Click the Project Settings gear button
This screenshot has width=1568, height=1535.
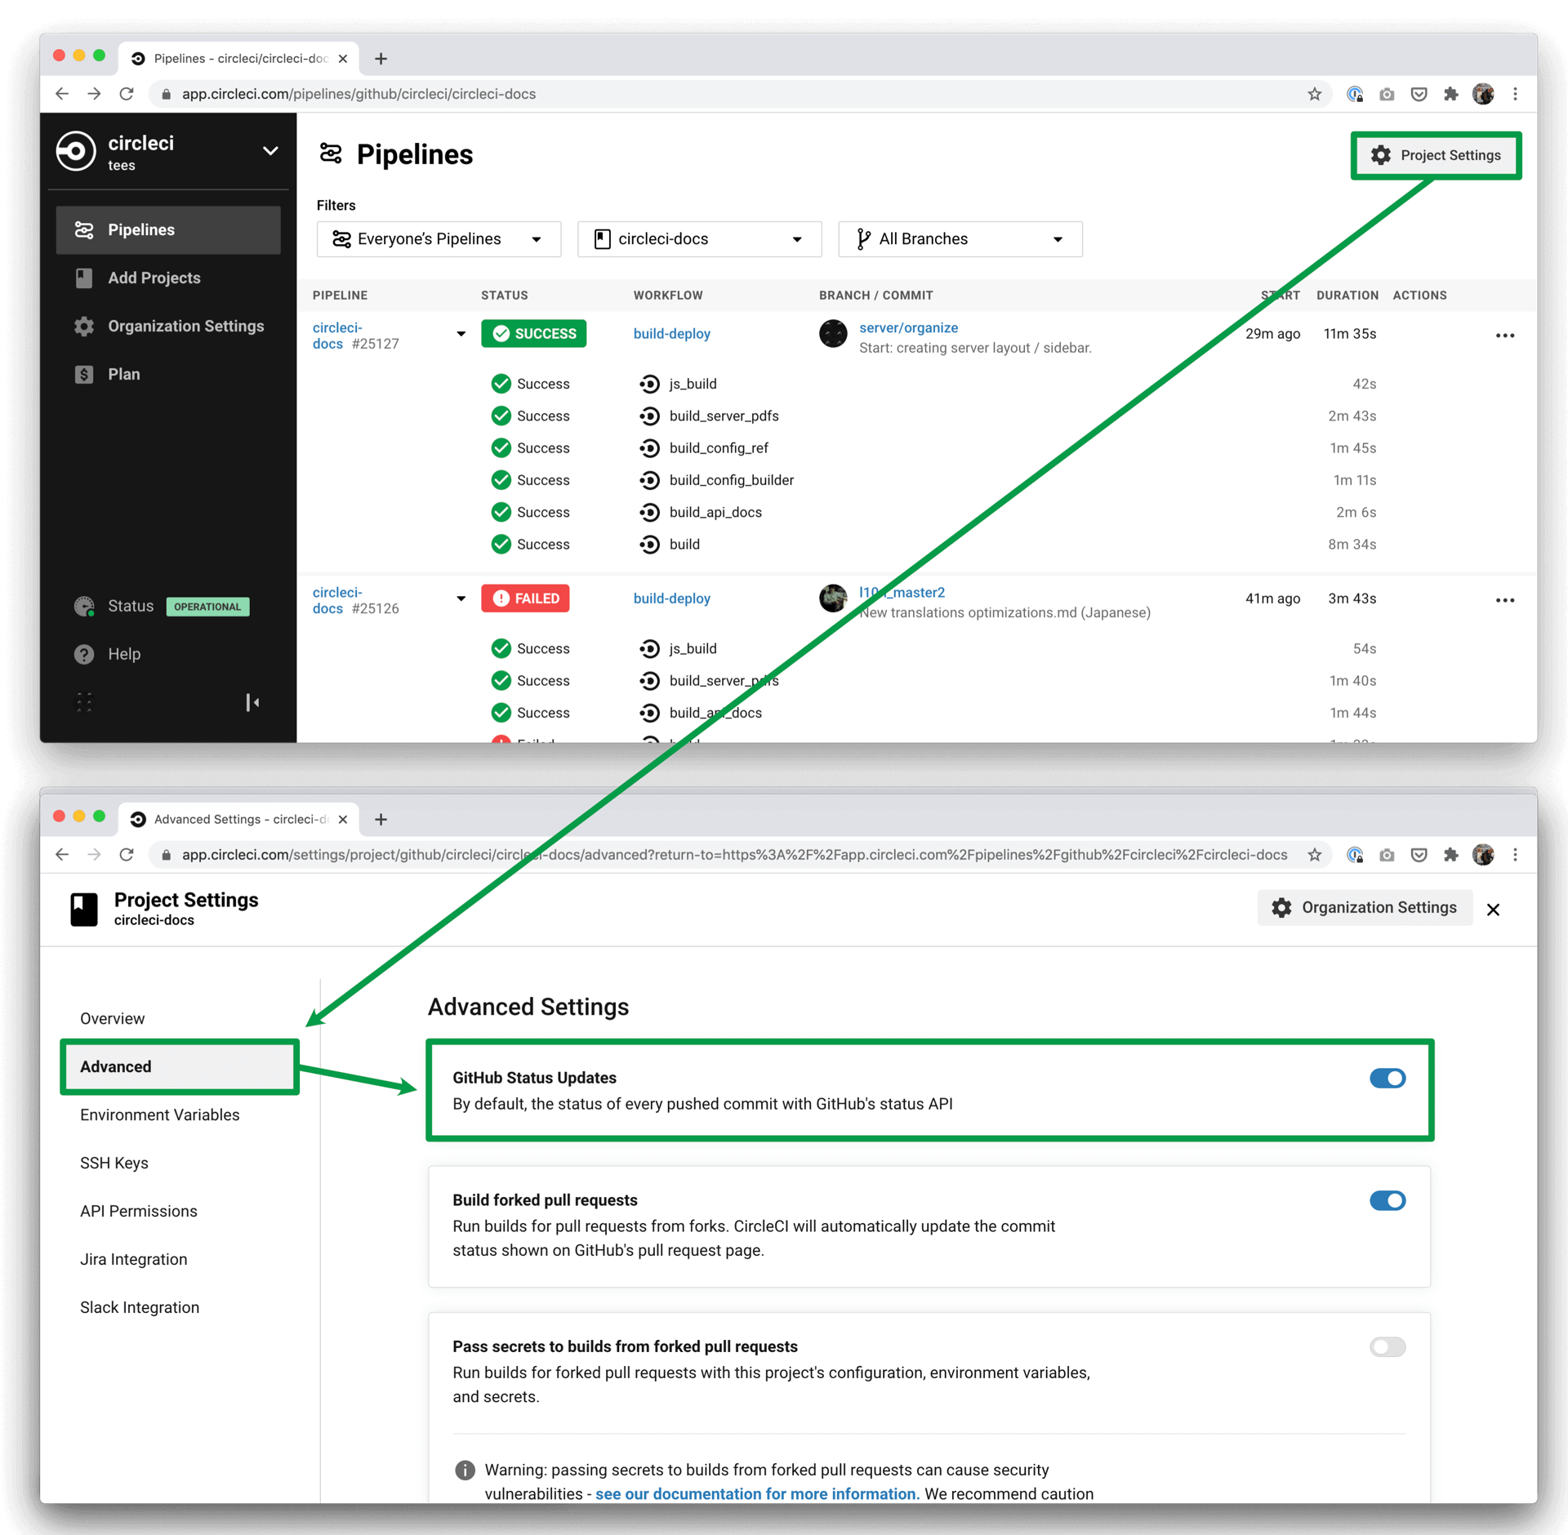tap(1436, 155)
